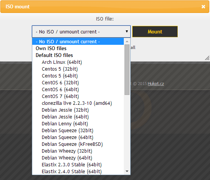Open the Hukot.cz footer link

[156, 84]
